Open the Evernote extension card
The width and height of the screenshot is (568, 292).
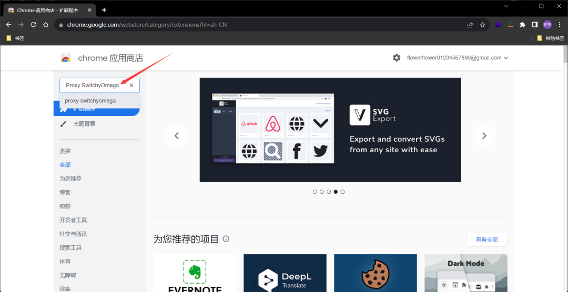(x=195, y=273)
